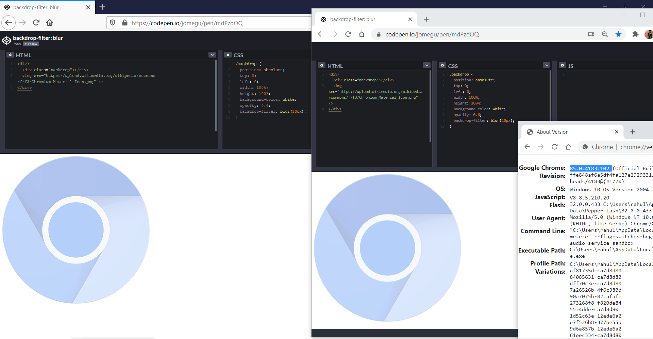Follow the pen author Joao
Image resolution: width=653 pixels, height=339 pixels.
pyautogui.click(x=31, y=44)
